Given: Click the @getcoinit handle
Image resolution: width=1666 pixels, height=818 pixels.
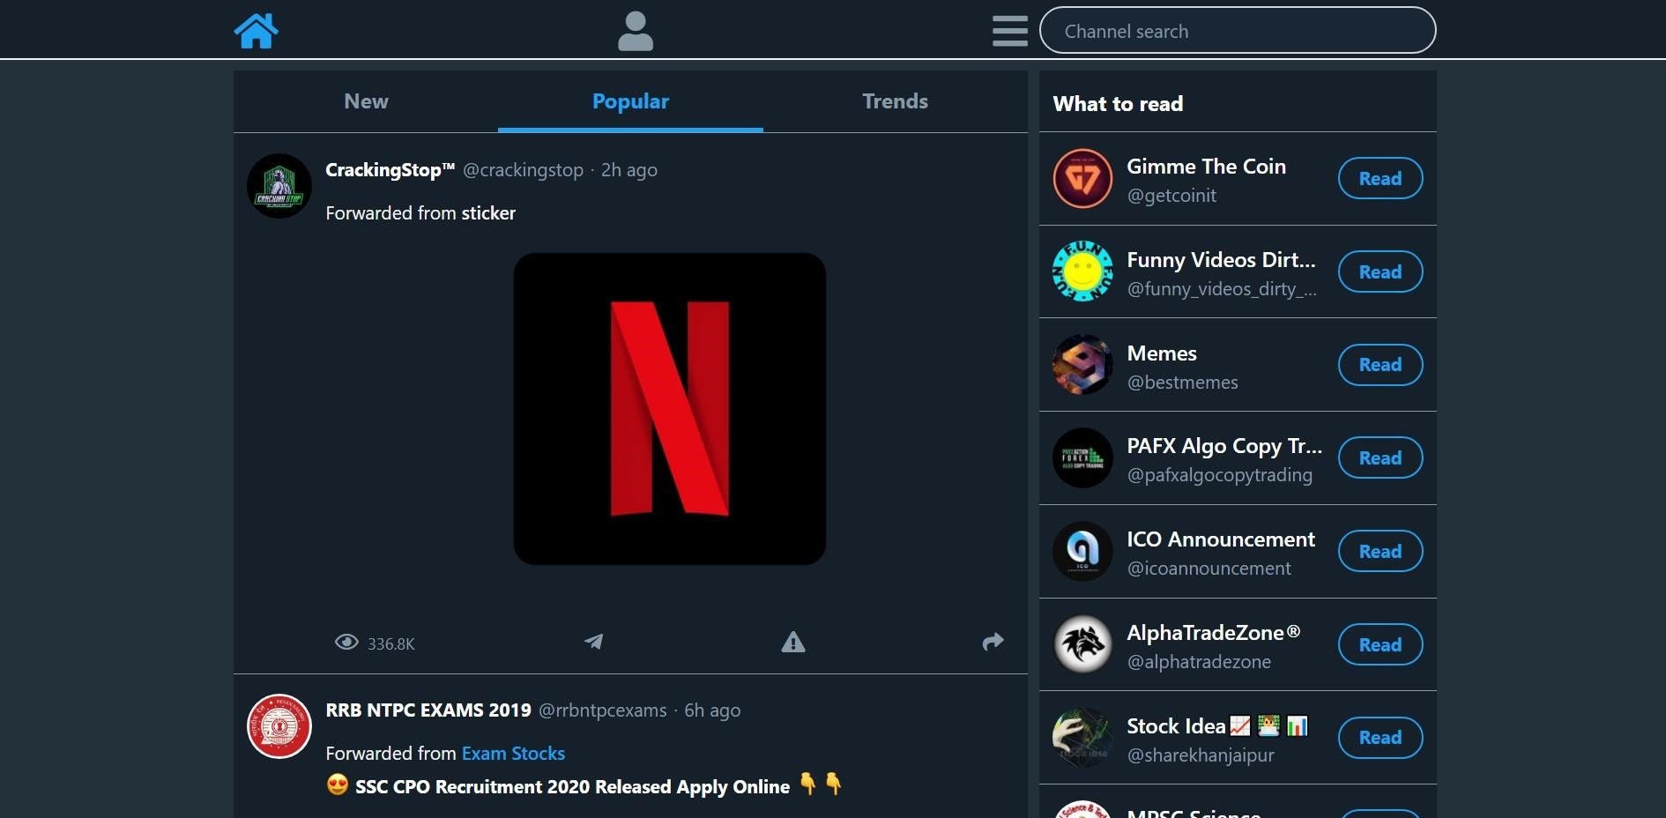Looking at the screenshot, I should pyautogui.click(x=1171, y=196).
